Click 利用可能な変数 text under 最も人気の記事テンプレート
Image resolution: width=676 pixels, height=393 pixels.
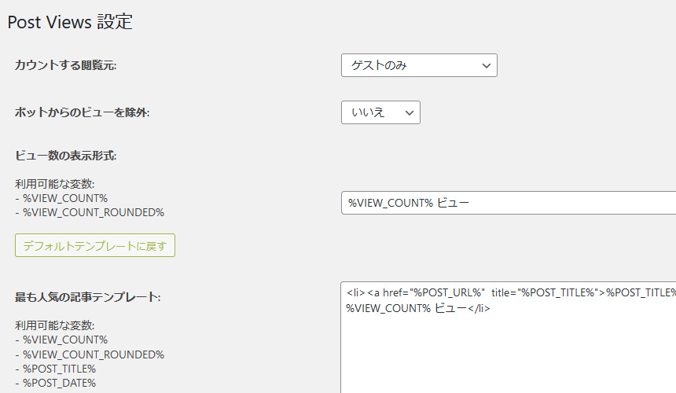point(55,325)
